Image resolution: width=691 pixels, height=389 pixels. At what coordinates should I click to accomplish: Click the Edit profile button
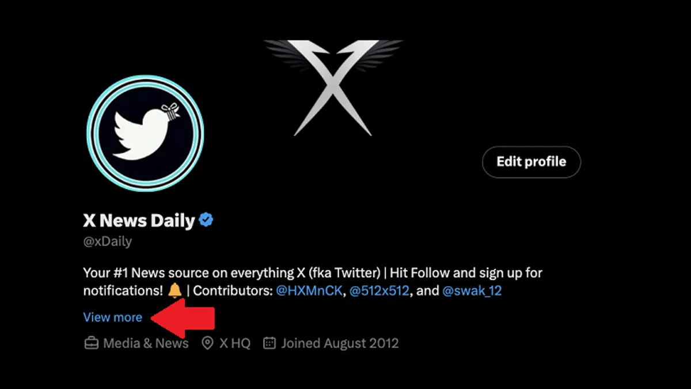(x=531, y=162)
